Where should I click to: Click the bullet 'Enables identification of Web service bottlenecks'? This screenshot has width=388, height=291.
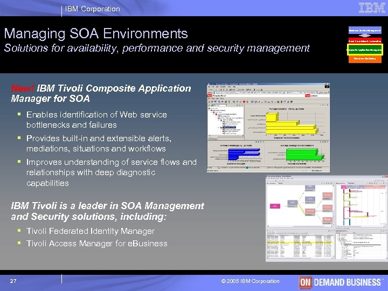point(96,120)
